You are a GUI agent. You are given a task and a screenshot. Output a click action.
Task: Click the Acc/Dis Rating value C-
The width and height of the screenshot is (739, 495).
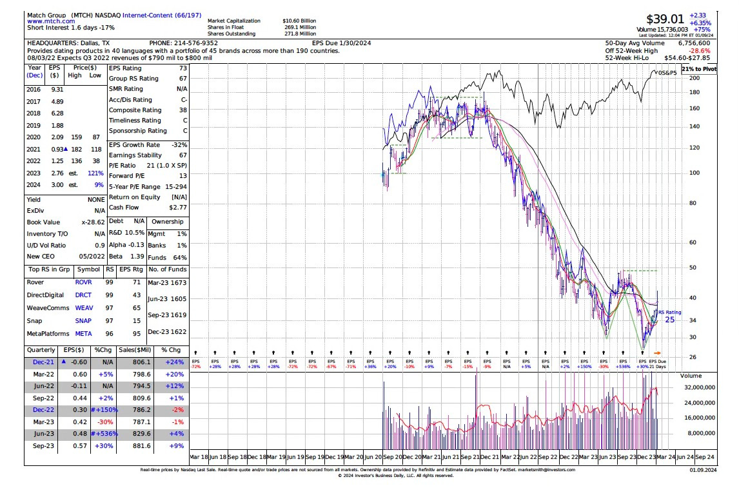(x=184, y=99)
